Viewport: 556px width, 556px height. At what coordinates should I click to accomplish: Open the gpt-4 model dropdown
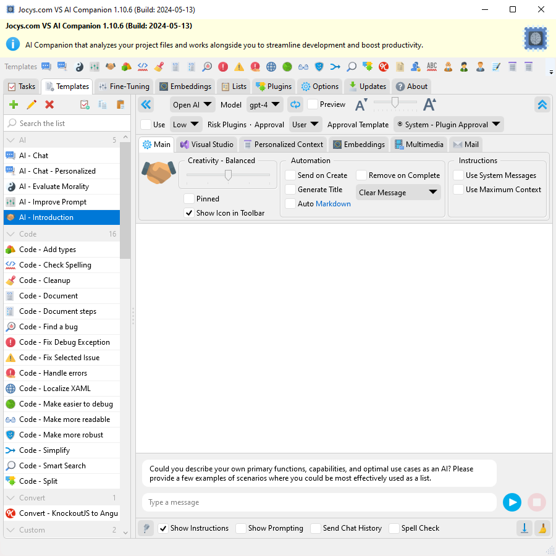point(264,104)
